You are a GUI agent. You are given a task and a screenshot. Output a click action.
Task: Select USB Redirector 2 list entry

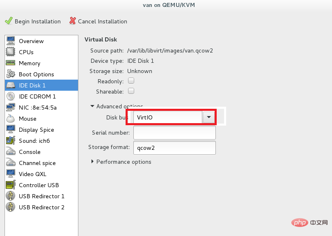[41, 207]
